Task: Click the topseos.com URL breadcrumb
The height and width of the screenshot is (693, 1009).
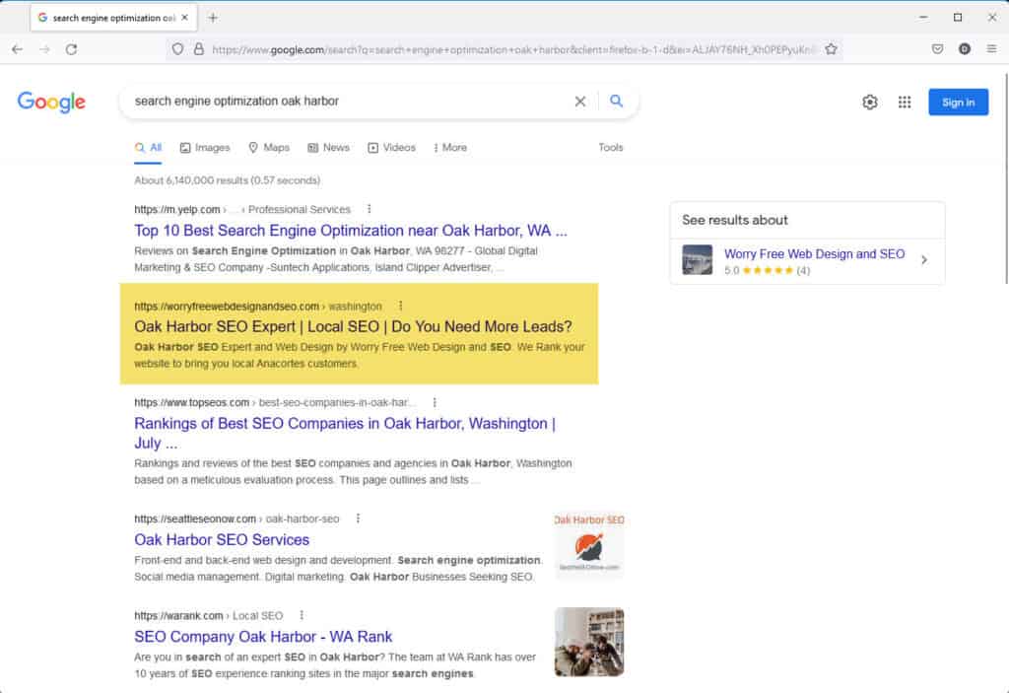Action: coord(276,402)
